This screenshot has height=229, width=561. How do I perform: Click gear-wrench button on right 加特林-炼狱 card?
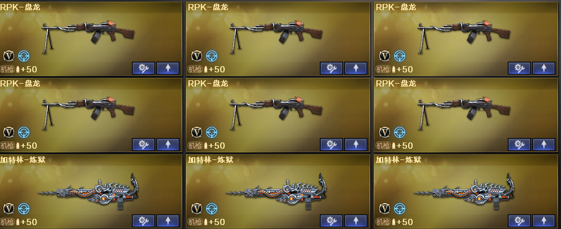pyautogui.click(x=519, y=221)
